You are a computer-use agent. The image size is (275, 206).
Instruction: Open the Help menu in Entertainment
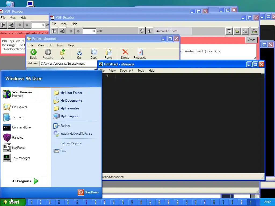(x=71, y=45)
